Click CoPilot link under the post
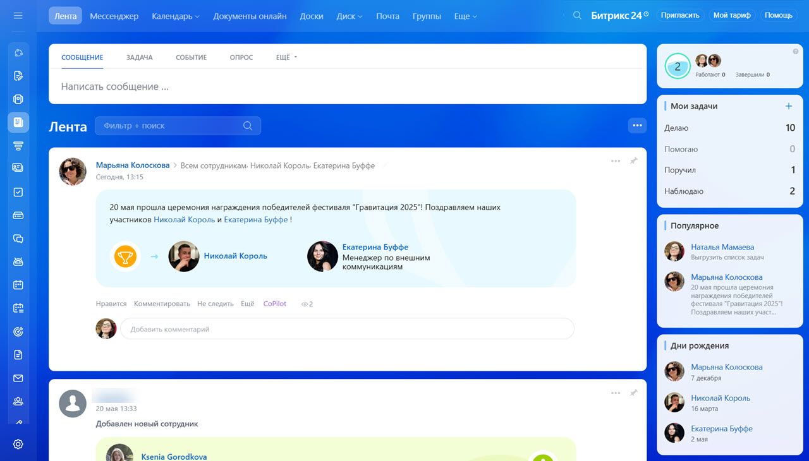This screenshot has width=809, height=461. 275,304
